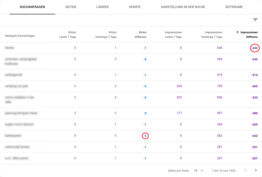Go to the next results page

[x=256, y=170]
